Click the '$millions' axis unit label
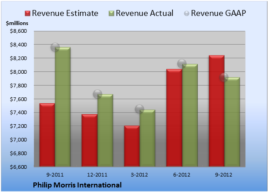 pos(17,23)
